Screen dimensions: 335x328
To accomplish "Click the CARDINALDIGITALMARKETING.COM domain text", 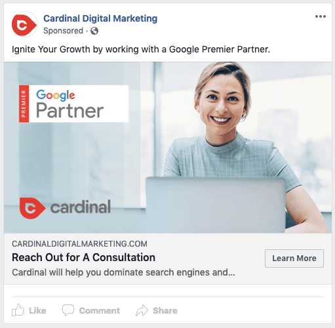I will coord(79,244).
